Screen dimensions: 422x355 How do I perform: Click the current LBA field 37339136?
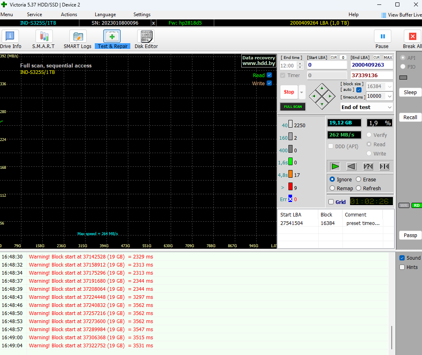[372, 76]
